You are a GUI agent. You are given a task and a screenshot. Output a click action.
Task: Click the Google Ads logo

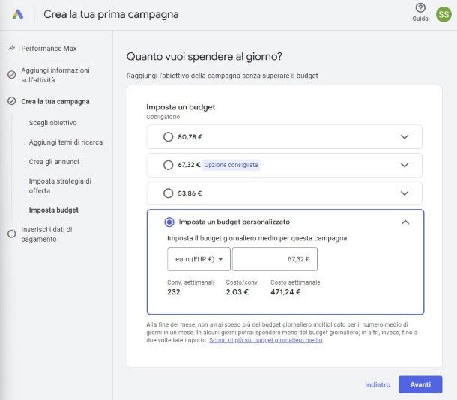[x=18, y=14]
